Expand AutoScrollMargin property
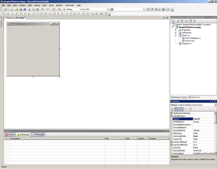The image size is (217, 169). pyautogui.click(x=172, y=142)
